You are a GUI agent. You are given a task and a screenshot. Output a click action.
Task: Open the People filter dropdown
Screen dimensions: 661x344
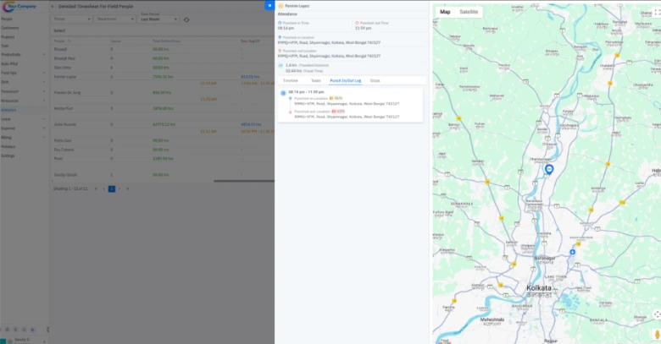pos(71,18)
